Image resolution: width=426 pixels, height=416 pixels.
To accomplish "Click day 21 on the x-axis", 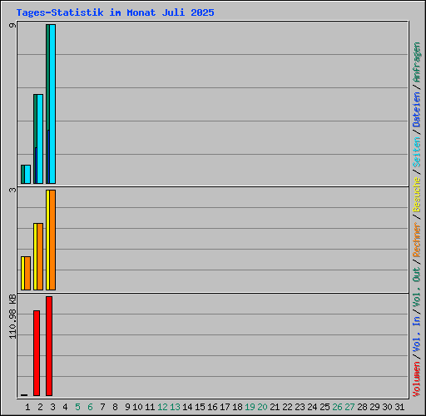I will pyautogui.click(x=275, y=407).
